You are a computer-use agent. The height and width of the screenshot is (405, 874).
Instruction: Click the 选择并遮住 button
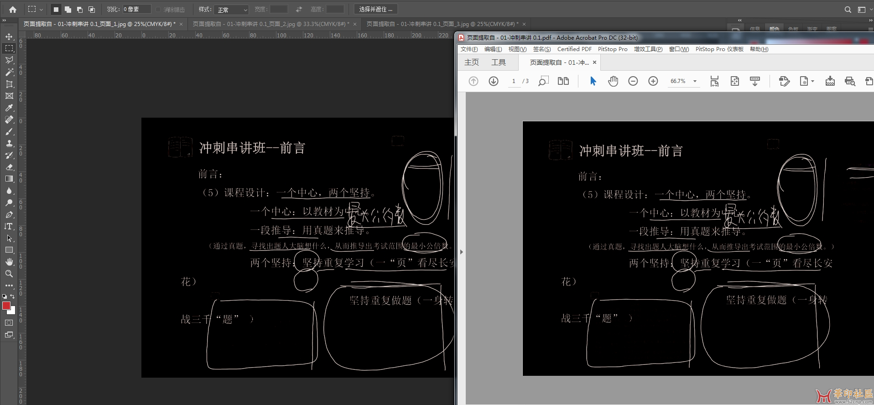[x=375, y=10]
